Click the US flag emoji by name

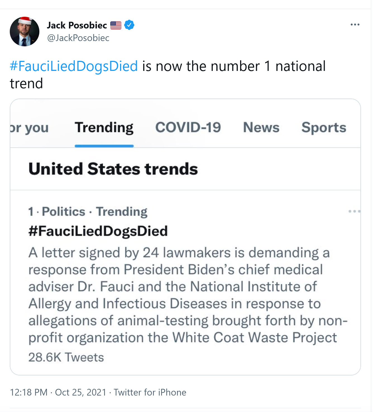[116, 25]
